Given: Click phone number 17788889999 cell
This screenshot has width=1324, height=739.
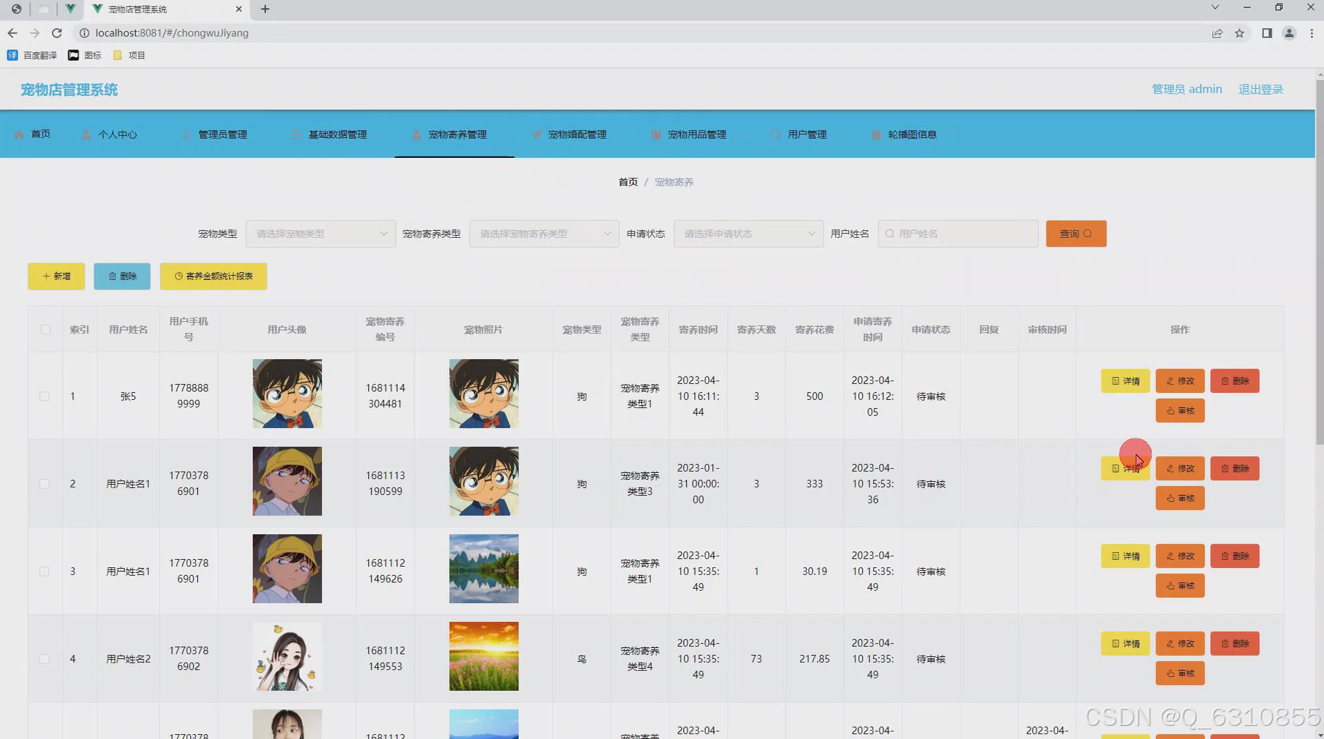Looking at the screenshot, I should click(188, 396).
